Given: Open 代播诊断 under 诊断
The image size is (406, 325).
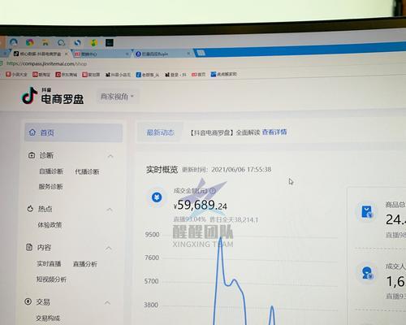Looking at the screenshot, I should tap(87, 171).
